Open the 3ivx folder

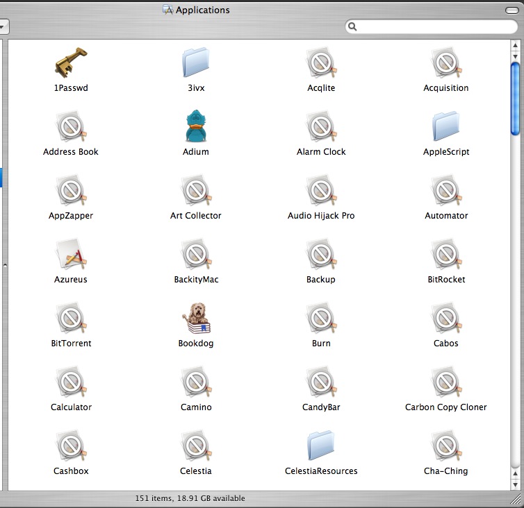click(196, 62)
